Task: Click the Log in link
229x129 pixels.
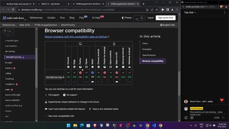Action: click(x=150, y=18)
